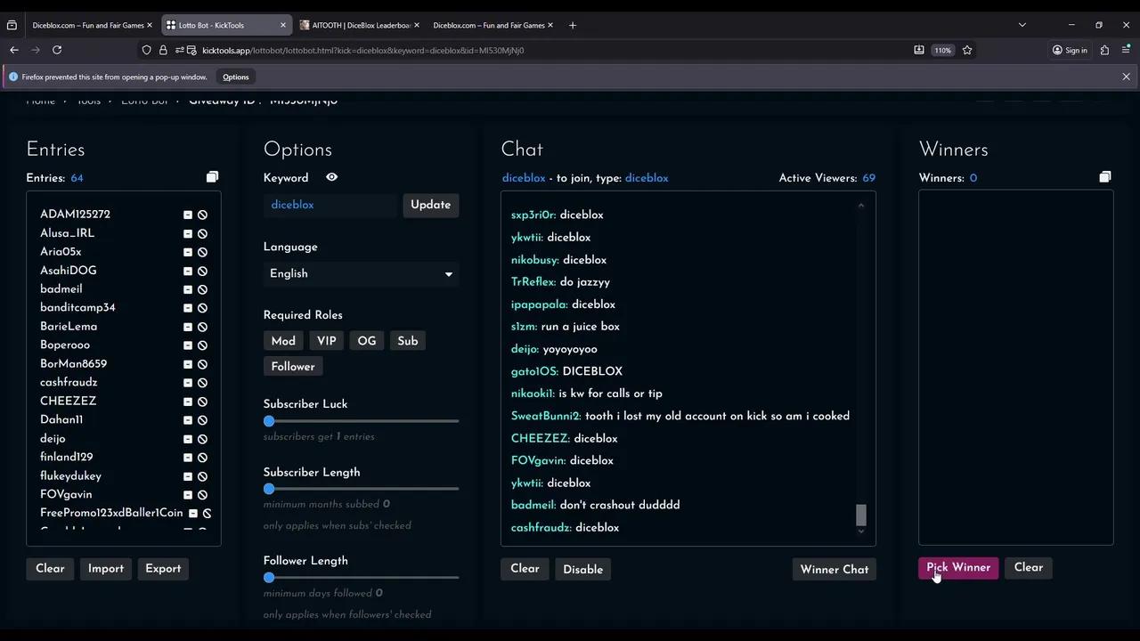
Task: Remove entry Dahan11 with its minus icon
Action: click(188, 420)
